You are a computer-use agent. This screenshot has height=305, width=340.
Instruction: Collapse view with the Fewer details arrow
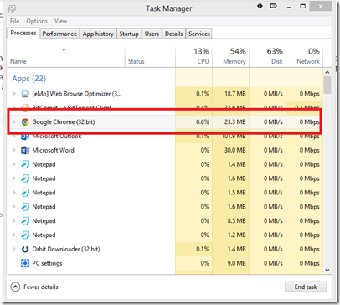[x=15, y=287]
